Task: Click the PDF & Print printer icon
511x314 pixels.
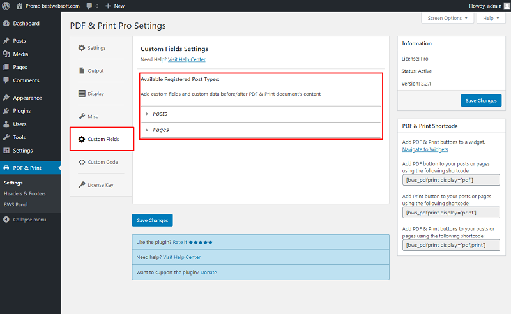Action: [6, 168]
